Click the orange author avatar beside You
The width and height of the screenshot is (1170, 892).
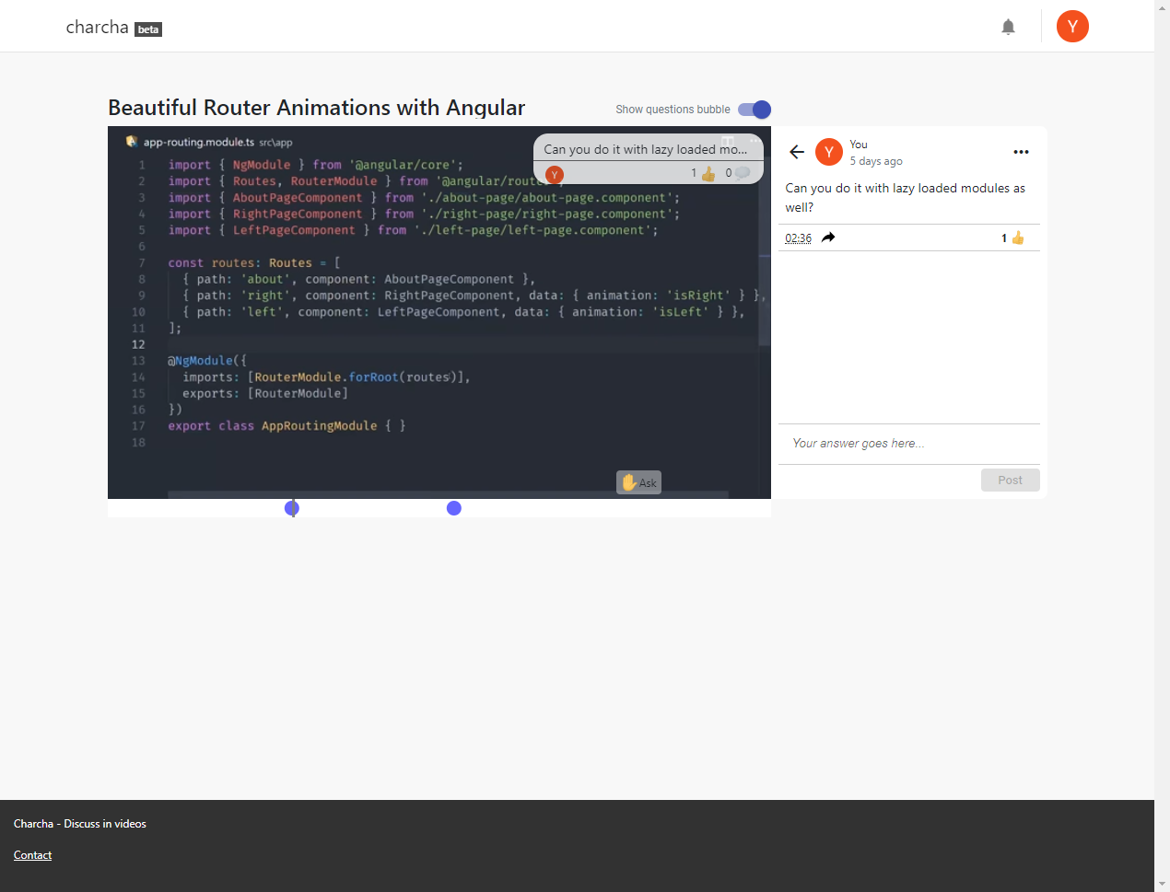829,152
